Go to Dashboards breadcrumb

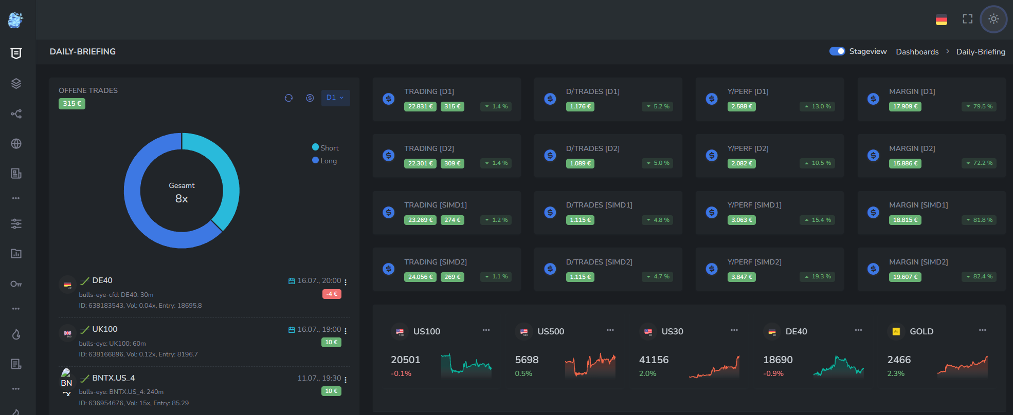tap(917, 52)
